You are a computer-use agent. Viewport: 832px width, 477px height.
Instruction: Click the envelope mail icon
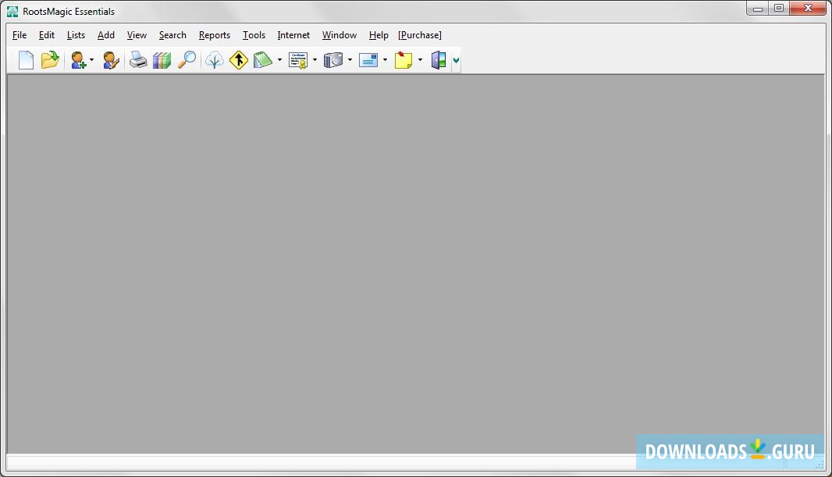(368, 60)
